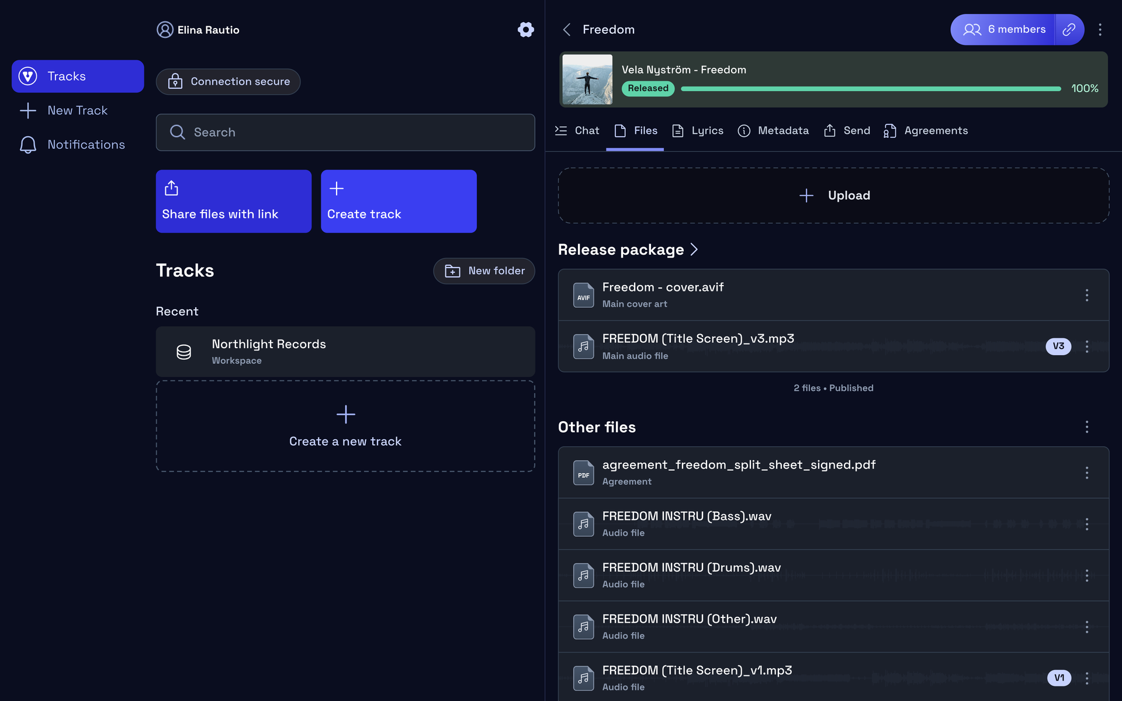This screenshot has height=701, width=1122.
Task: Click the V1 version badge
Action: click(1059, 678)
